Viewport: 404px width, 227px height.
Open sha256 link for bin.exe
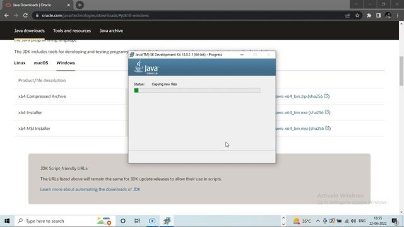(319, 112)
